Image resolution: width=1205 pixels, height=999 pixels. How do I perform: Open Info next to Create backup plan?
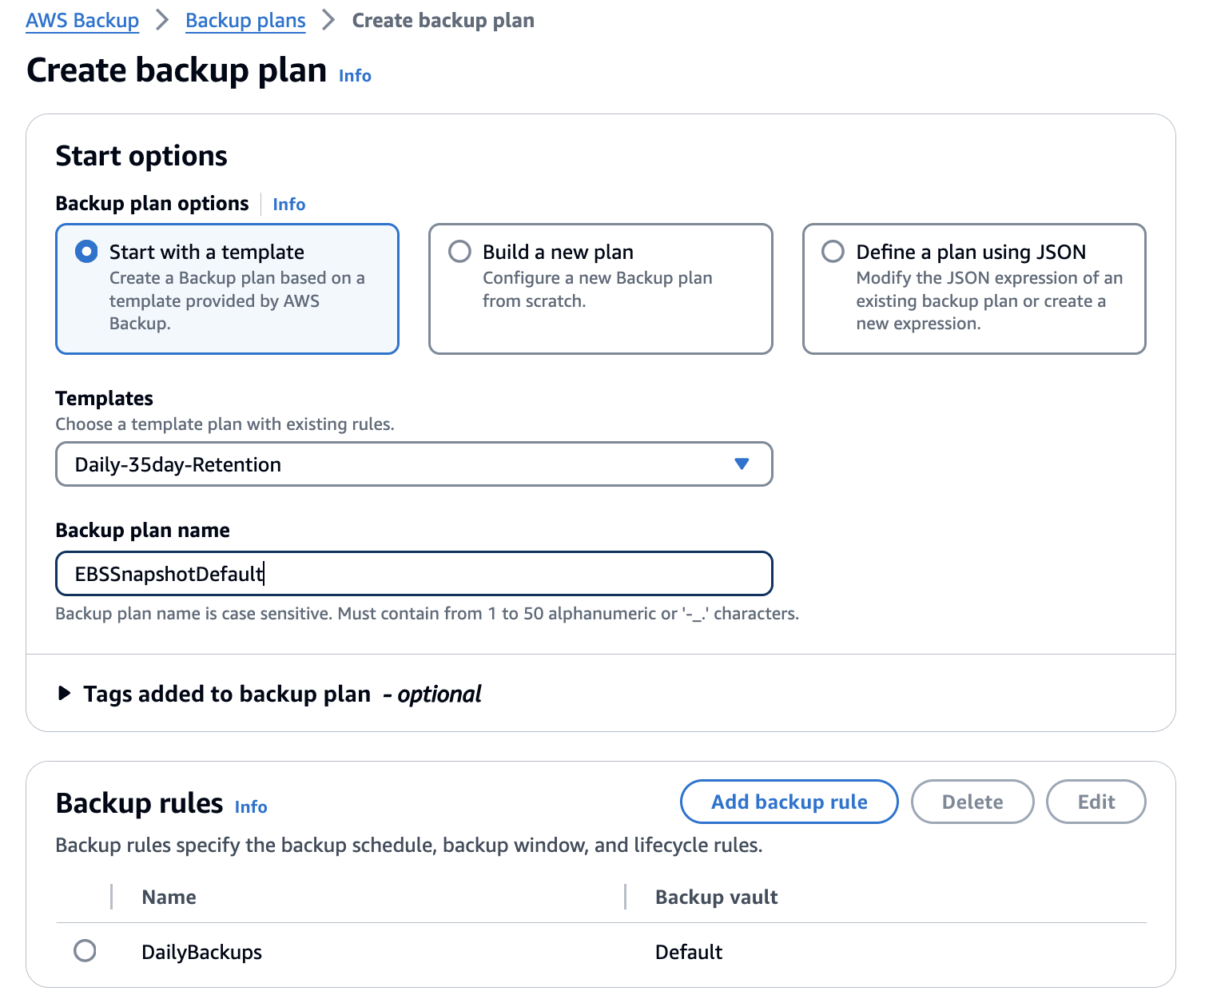355,75
